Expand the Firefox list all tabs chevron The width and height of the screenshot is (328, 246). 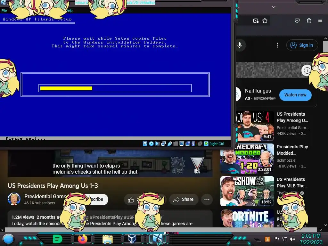274,7
